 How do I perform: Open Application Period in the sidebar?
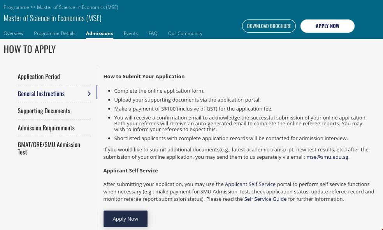[39, 77]
